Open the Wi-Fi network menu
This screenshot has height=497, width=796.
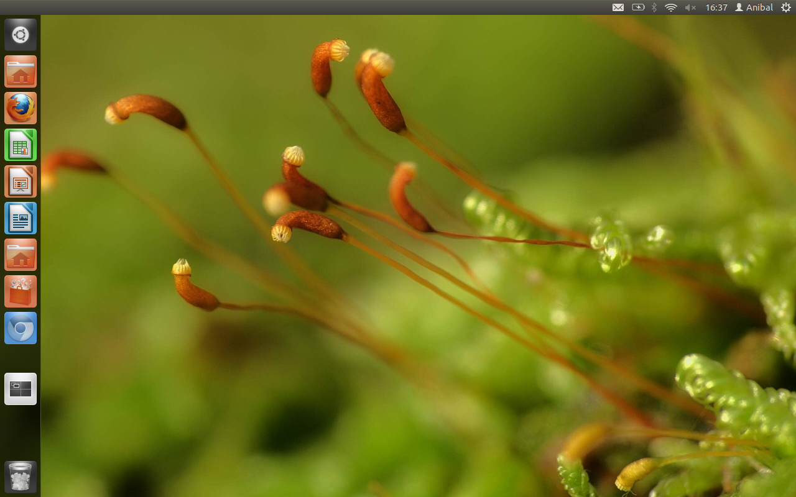pyautogui.click(x=670, y=7)
